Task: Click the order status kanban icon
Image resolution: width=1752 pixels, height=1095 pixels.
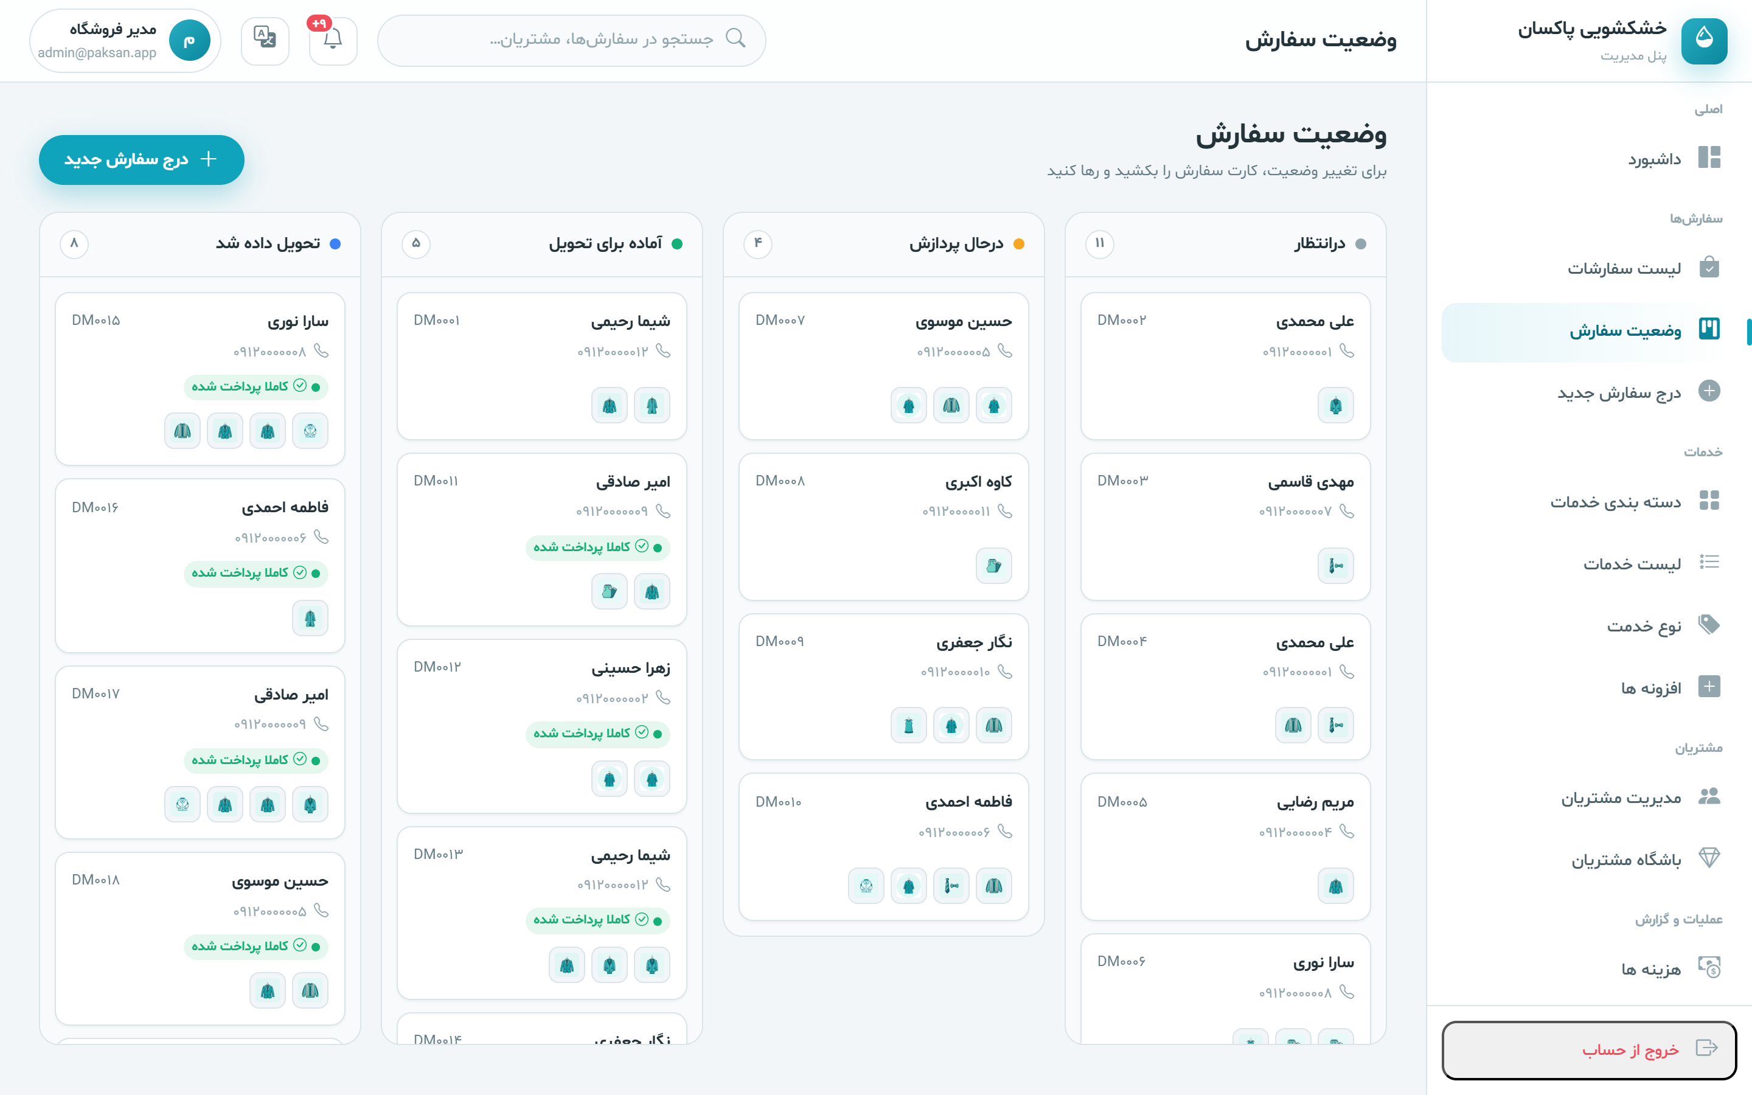Action: coord(1709,328)
